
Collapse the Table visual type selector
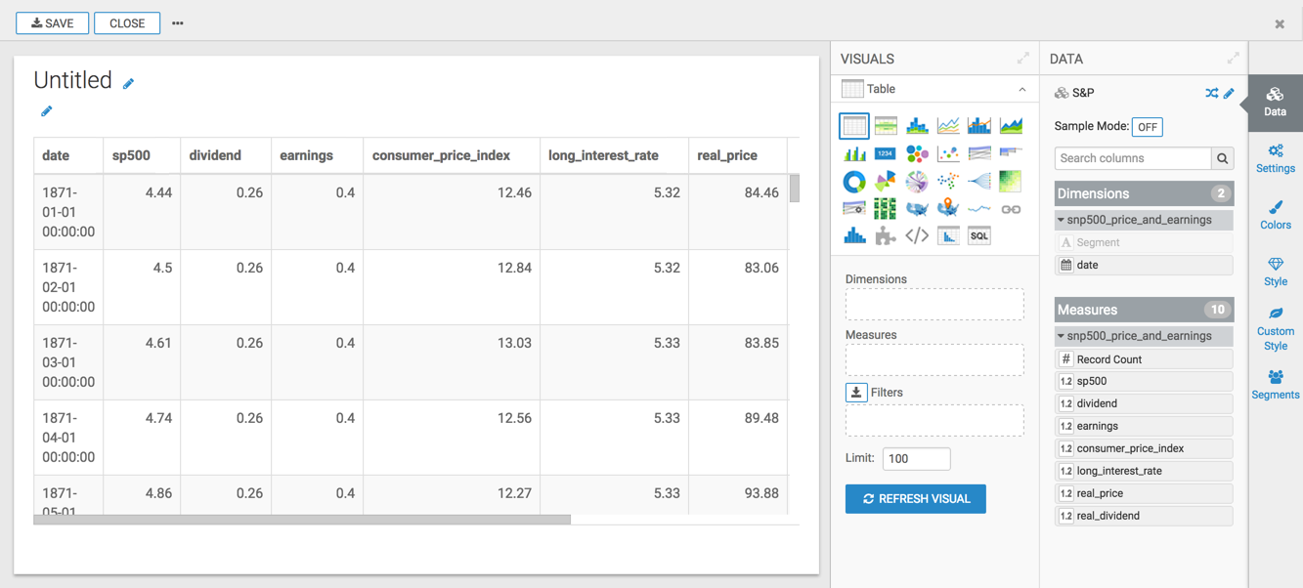click(x=1022, y=89)
